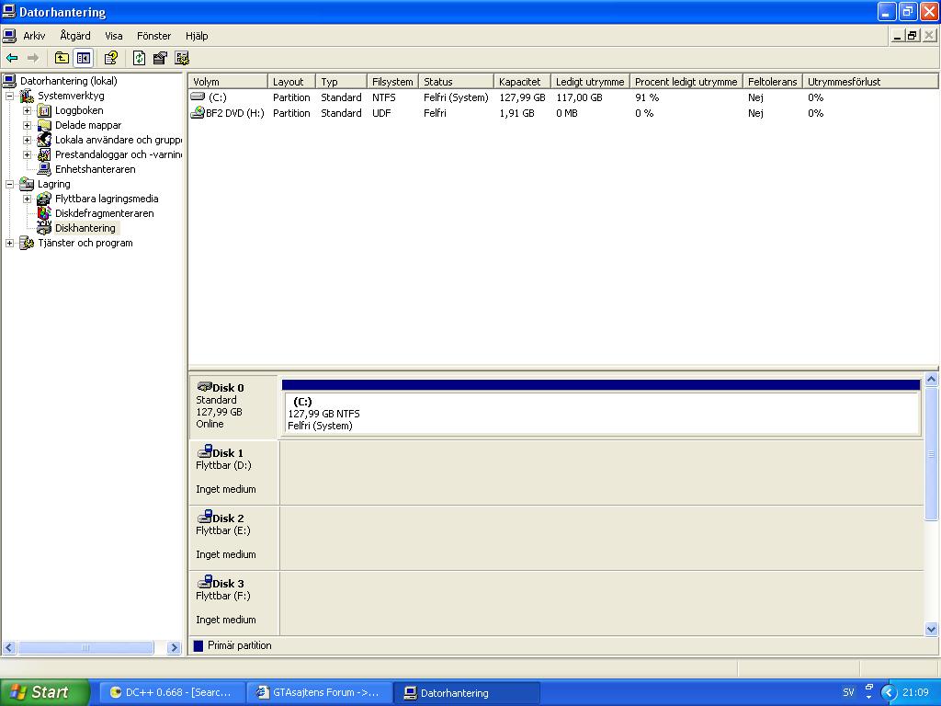Open the Visa menu
941x706 pixels.
point(113,36)
